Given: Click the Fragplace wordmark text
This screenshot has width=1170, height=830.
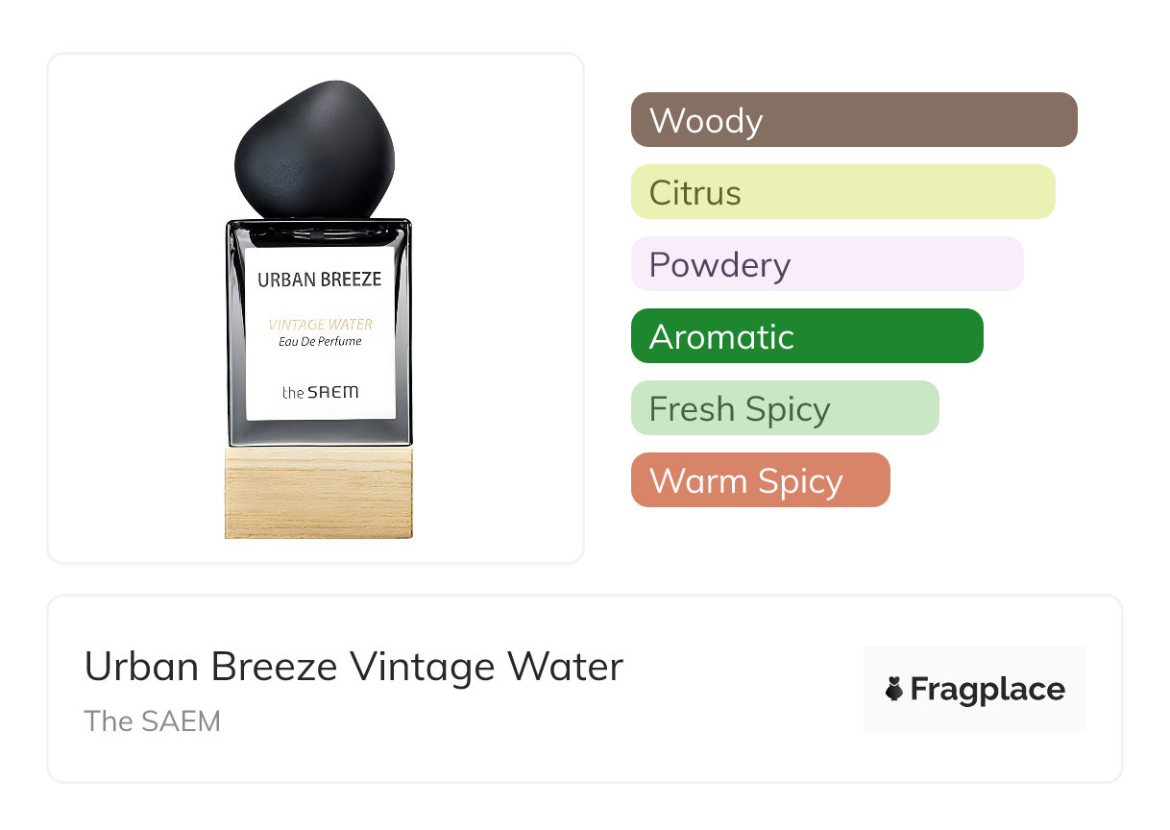Looking at the screenshot, I should pyautogui.click(x=987, y=690).
